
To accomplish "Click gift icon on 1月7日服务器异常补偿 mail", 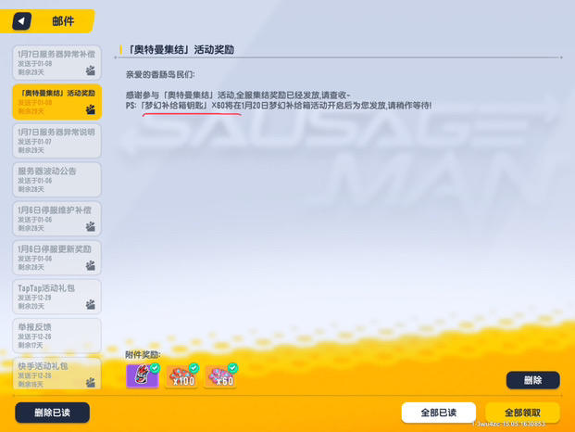I will [x=91, y=70].
